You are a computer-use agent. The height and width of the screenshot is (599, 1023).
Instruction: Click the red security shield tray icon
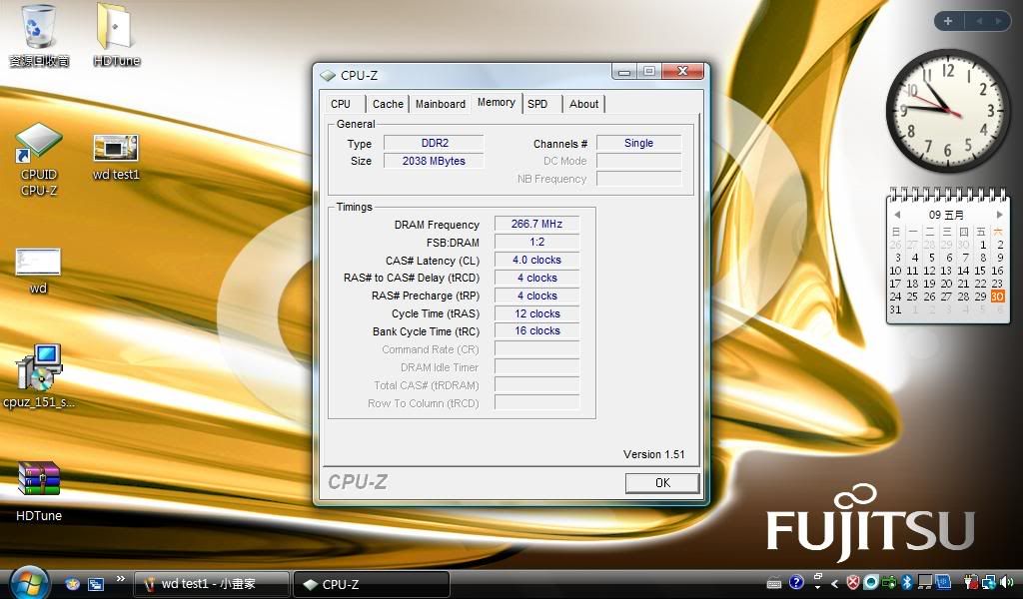(853, 582)
